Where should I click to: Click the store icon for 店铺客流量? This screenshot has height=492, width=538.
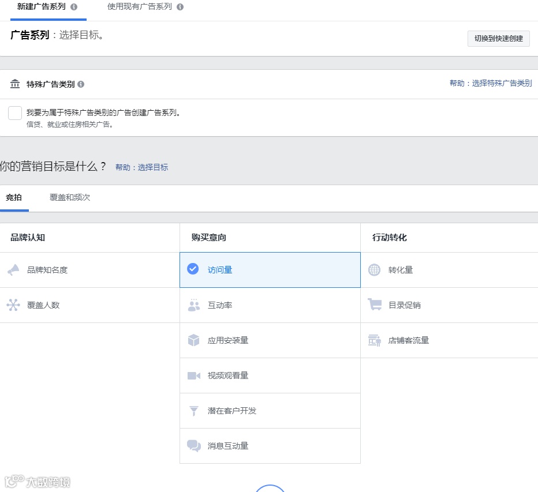(375, 340)
